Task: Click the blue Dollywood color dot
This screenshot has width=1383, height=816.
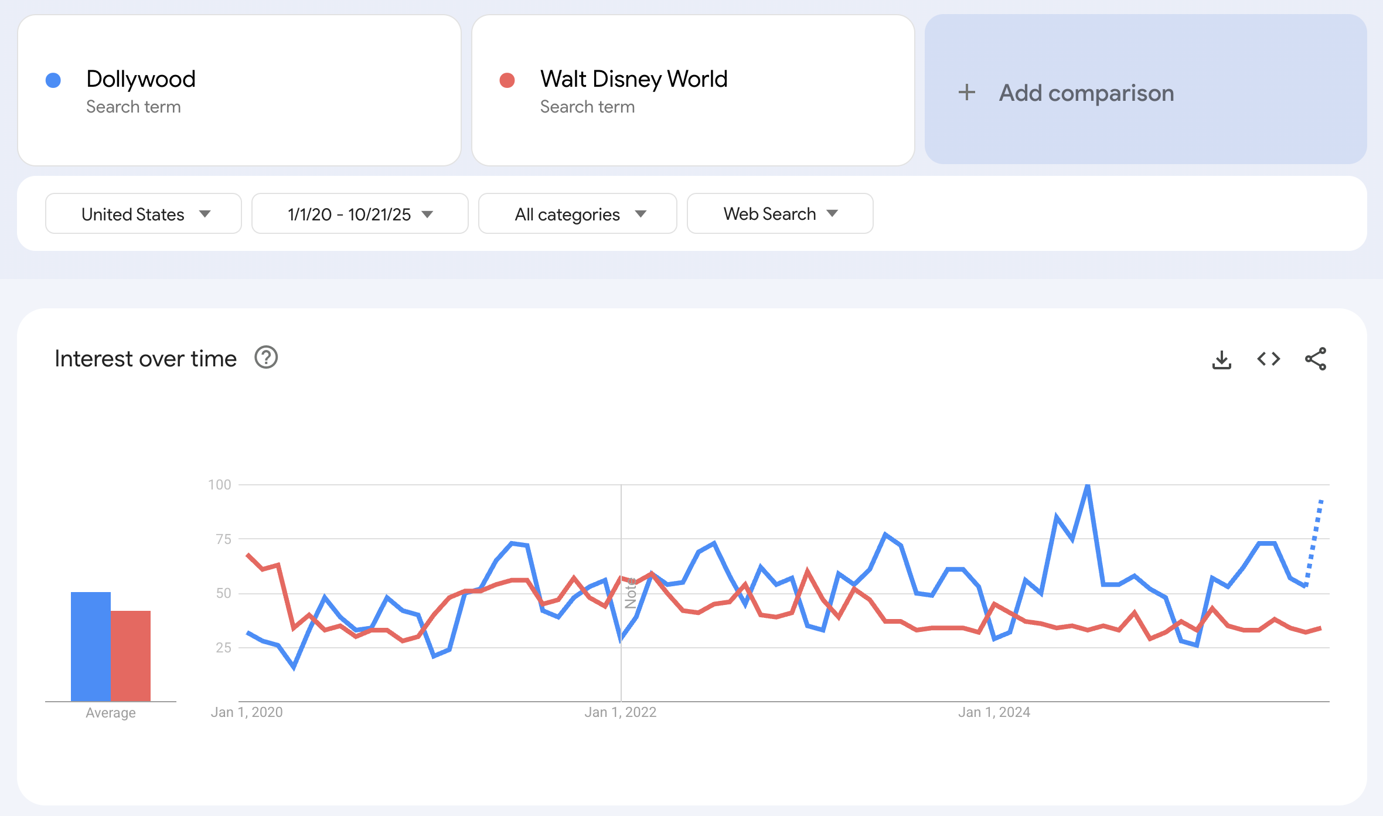Action: pos(53,80)
